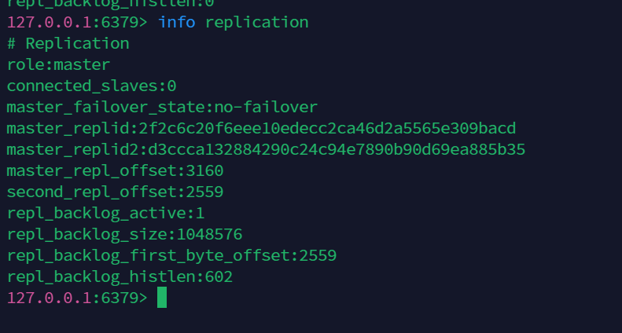Click the '# Replication' header line
The height and width of the screenshot is (333, 622).
coord(68,43)
